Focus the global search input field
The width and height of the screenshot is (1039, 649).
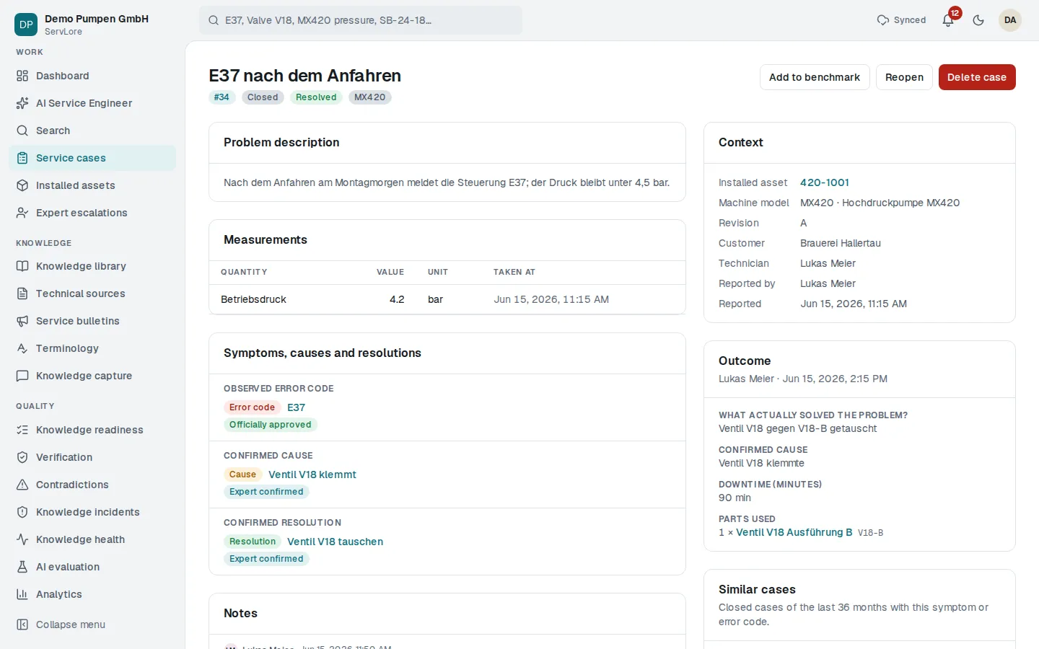(361, 20)
